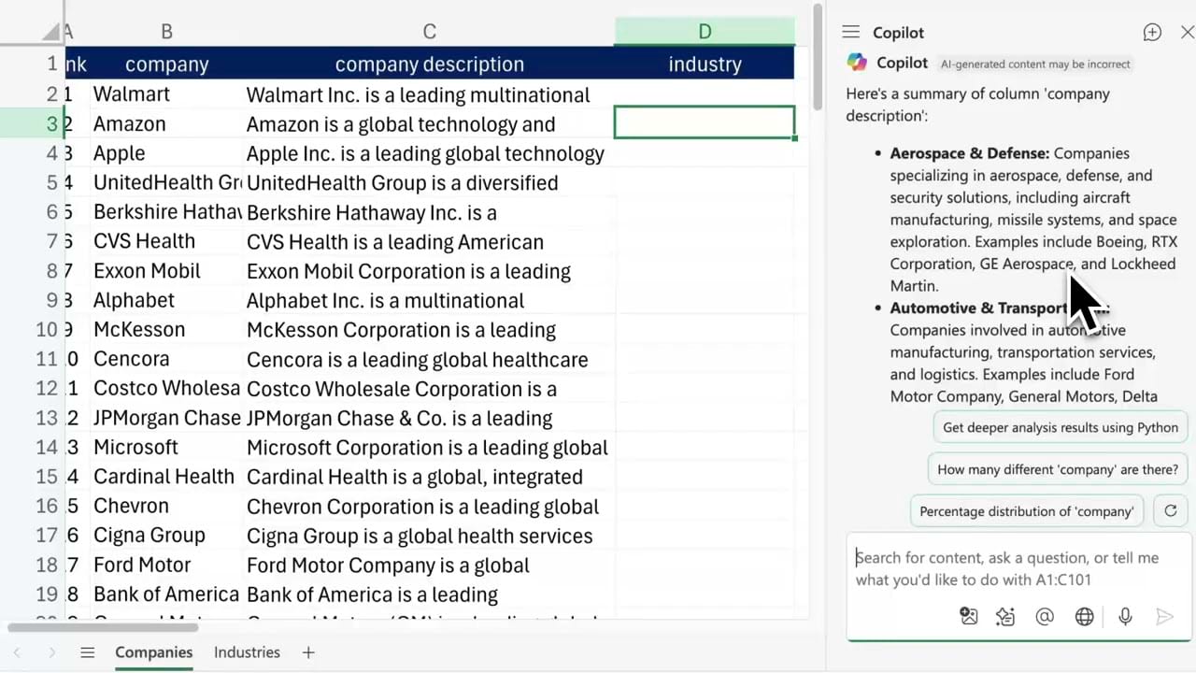The height and width of the screenshot is (673, 1196).
Task: Click 'Walmart Inc. is a leading multinational' cell
Action: tap(429, 94)
